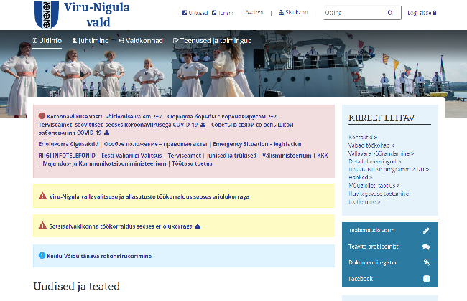Open the Koidu-Võidu tänava rekonstrueerimine notice
The width and height of the screenshot is (467, 301).
pyautogui.click(x=101, y=255)
